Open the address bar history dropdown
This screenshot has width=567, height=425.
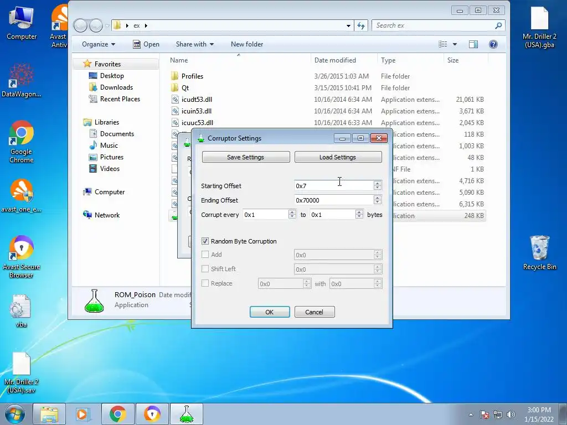pyautogui.click(x=349, y=25)
